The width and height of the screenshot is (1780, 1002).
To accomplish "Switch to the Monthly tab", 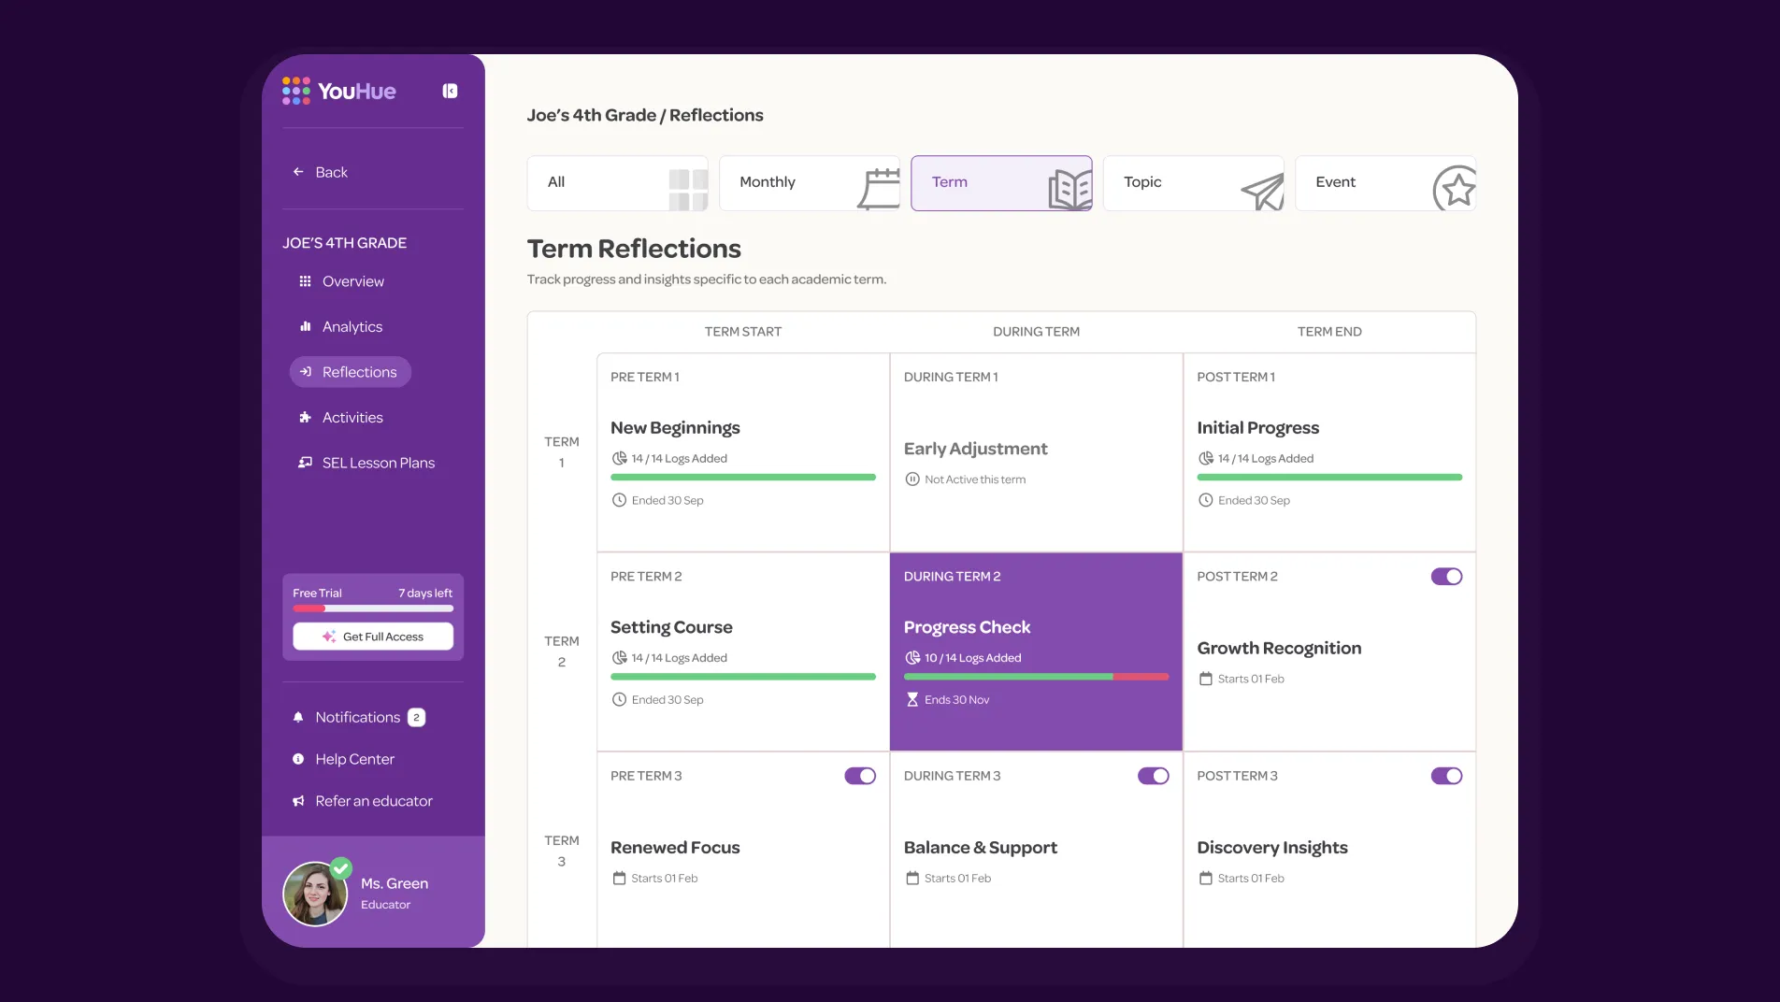I will [x=810, y=182].
